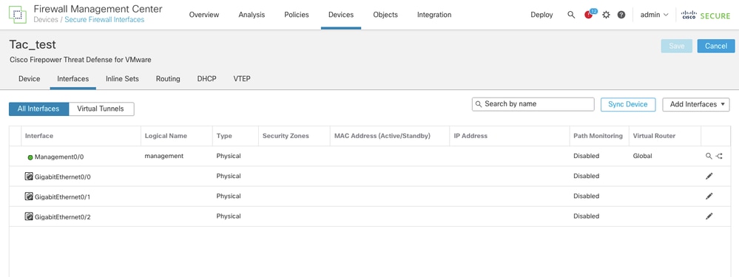Click the MAC Address (Active/Standby) header
The image size is (739, 277).
pos(382,136)
